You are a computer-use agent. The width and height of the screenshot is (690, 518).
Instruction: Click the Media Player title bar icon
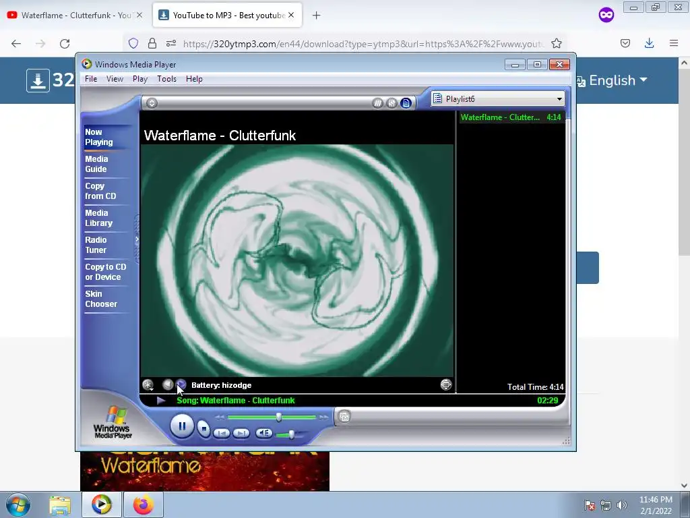pos(87,64)
